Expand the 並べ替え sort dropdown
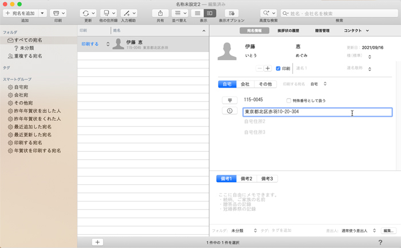This screenshot has height=248, width=401. coord(180,13)
